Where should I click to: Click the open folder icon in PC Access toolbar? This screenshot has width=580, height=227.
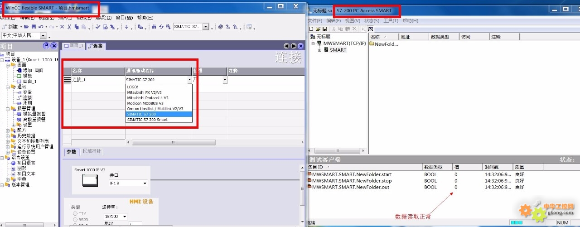[318, 29]
